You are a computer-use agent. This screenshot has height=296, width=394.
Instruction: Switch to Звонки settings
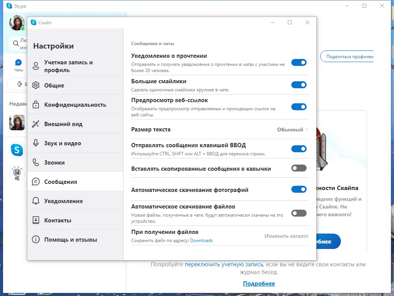[75, 162]
